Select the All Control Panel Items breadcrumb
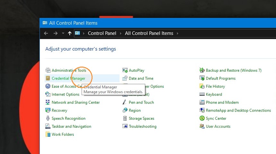 (x=149, y=33)
